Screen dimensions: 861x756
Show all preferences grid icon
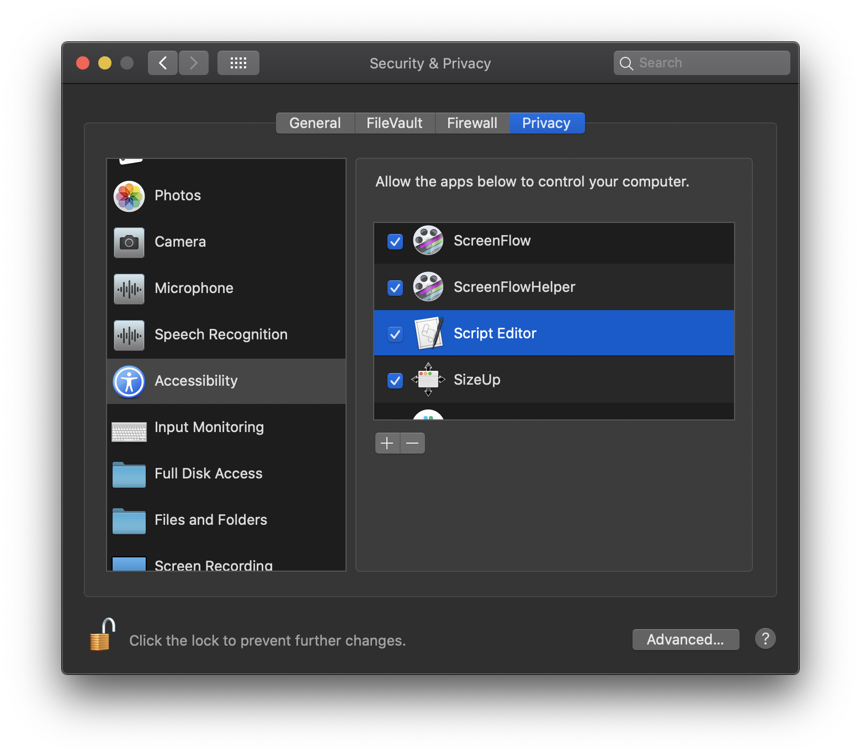click(x=238, y=63)
